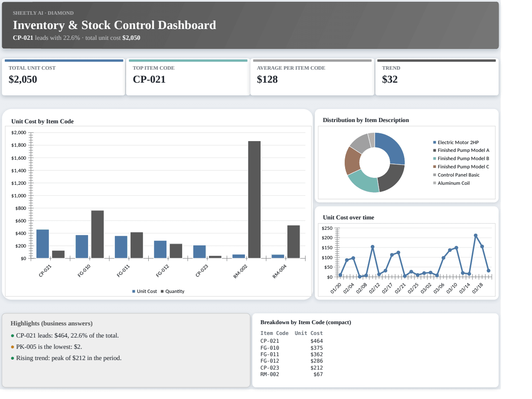Click the FG-012 row in breakdown table
532x399 pixels.
coord(291,361)
